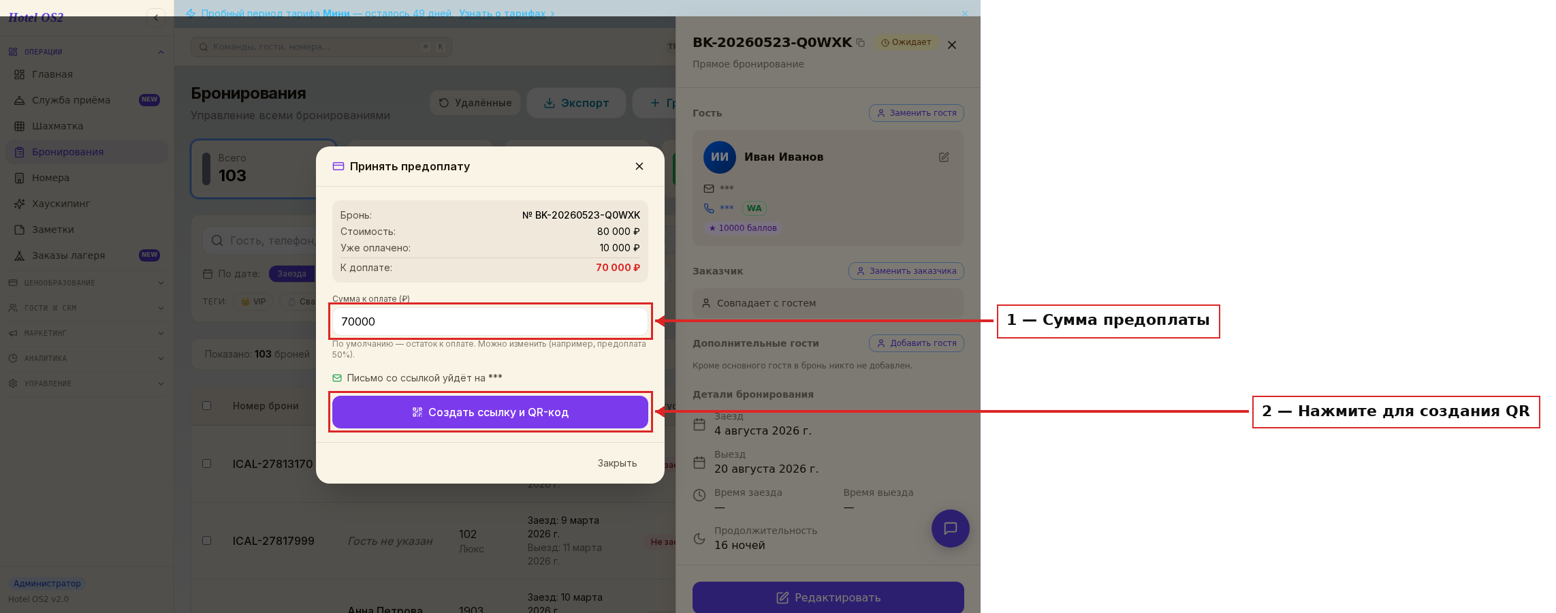Viewport: 1556px width, 613px height.
Task: Click the Администратор role badge
Action: (x=47, y=584)
